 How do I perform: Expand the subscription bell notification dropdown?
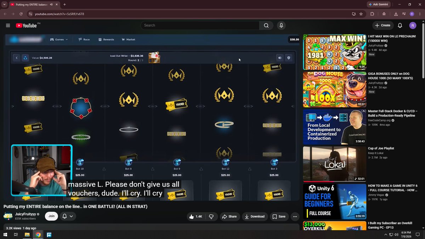click(x=68, y=216)
